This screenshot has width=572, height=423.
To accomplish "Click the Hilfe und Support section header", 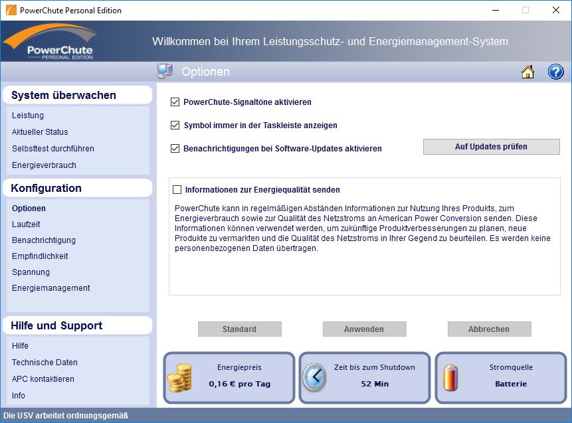I will pos(77,325).
